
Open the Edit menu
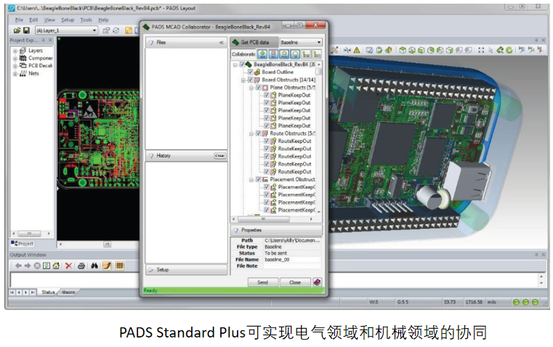point(33,20)
